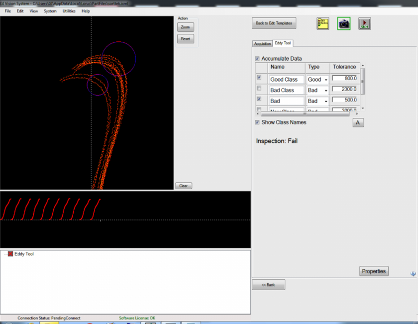The width and height of the screenshot is (418, 324).
Task: Click the camera snapshot icon
Action: tap(344, 23)
